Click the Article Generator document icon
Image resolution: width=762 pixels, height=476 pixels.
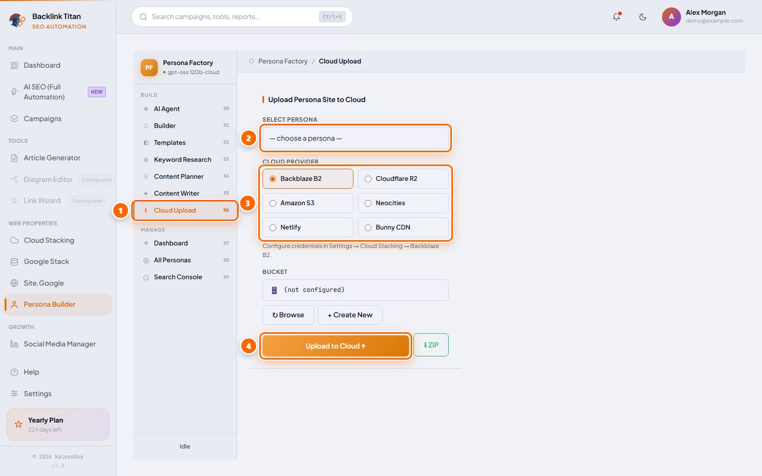[x=14, y=158]
